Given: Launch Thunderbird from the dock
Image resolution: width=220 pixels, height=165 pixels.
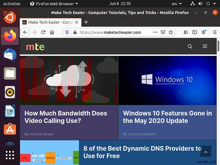Looking at the screenshot, I should click(10, 55).
